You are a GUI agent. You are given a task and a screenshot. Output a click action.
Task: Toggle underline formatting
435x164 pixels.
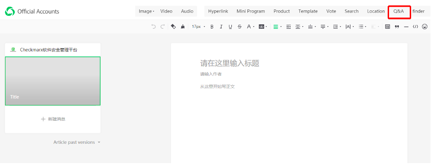(230, 27)
